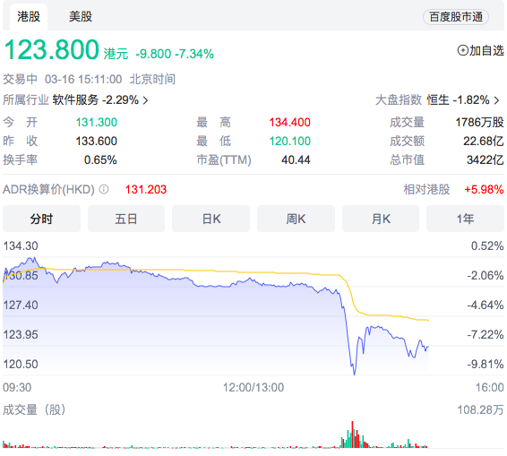
Task: Click the 123.800 current price figure
Action: 51,50
